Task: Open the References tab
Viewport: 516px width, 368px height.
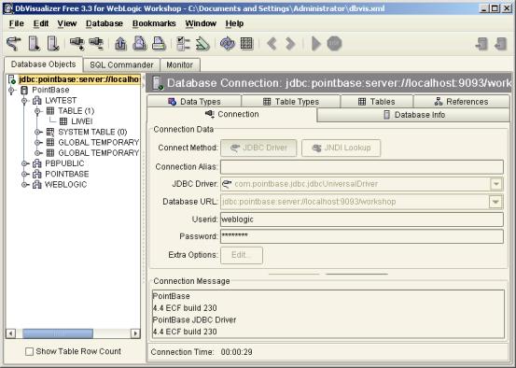Action: coord(461,102)
